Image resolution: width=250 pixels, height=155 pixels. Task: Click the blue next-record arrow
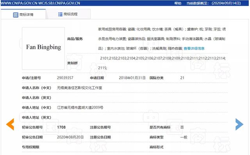pos(239,125)
